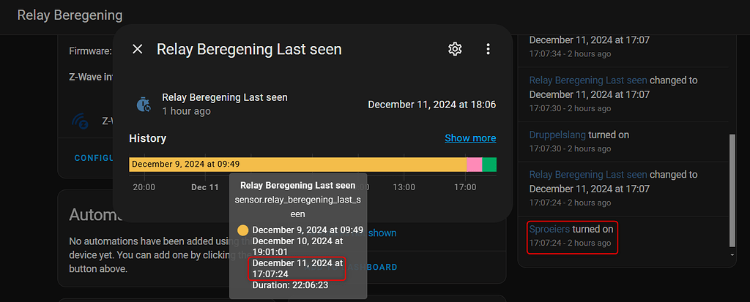Click the Relay Beregening page title
Screen dimensions: 750x302
pos(70,15)
